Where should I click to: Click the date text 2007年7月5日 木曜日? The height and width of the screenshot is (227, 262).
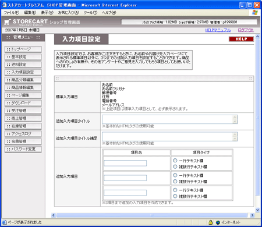22,30
